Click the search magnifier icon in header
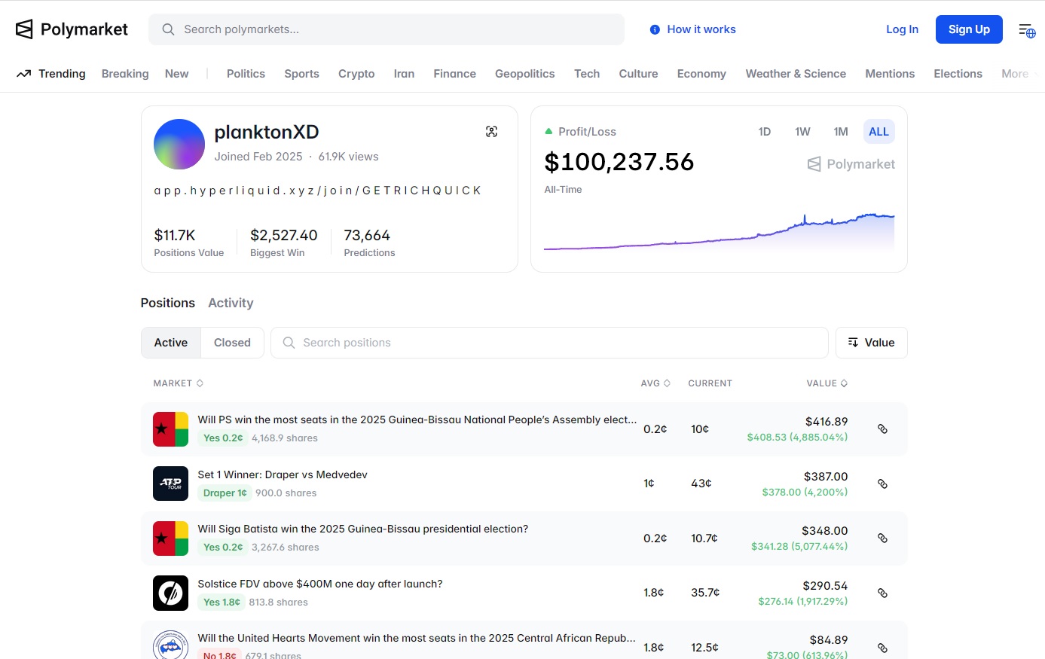The height and width of the screenshot is (659, 1045). click(169, 29)
